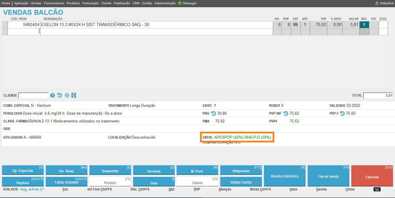
Task: Click the help question mark icon beside Cliente
Action: pyautogui.click(x=53, y=95)
